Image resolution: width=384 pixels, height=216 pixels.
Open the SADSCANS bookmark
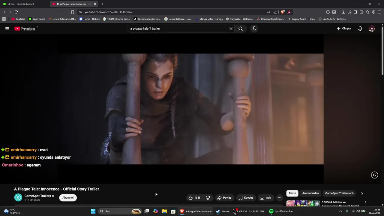pos(332,19)
